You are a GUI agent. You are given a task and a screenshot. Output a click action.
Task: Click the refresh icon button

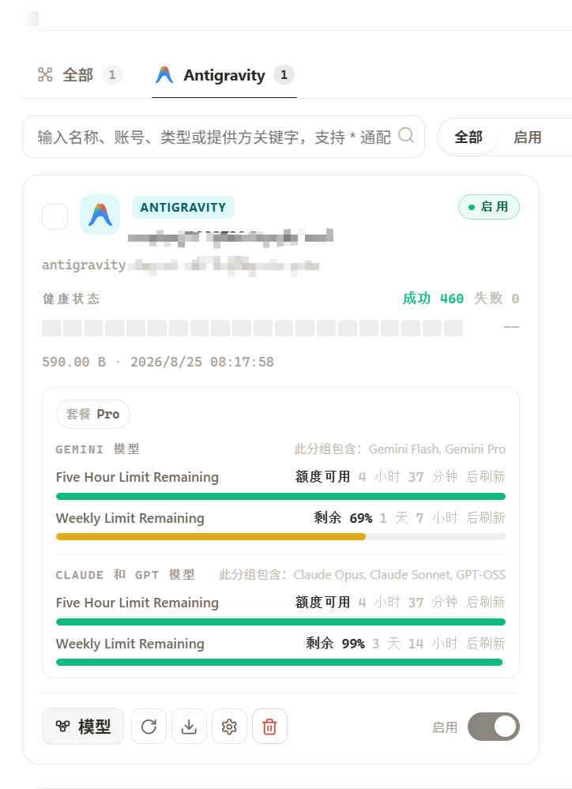click(x=149, y=726)
